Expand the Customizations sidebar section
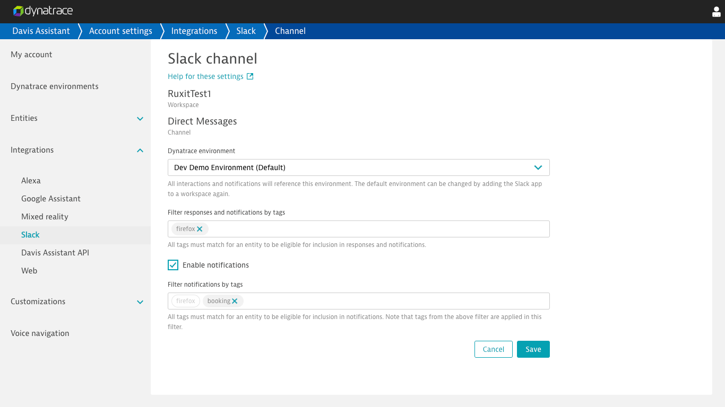 coord(140,302)
